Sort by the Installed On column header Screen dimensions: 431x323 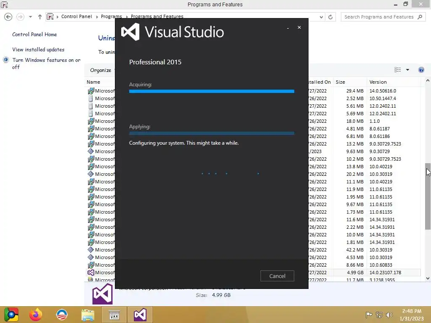coord(320,82)
